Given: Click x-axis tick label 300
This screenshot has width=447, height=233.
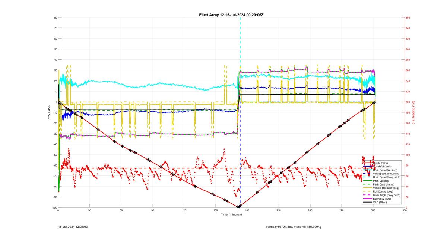Looking at the screenshot, I should [373, 210].
